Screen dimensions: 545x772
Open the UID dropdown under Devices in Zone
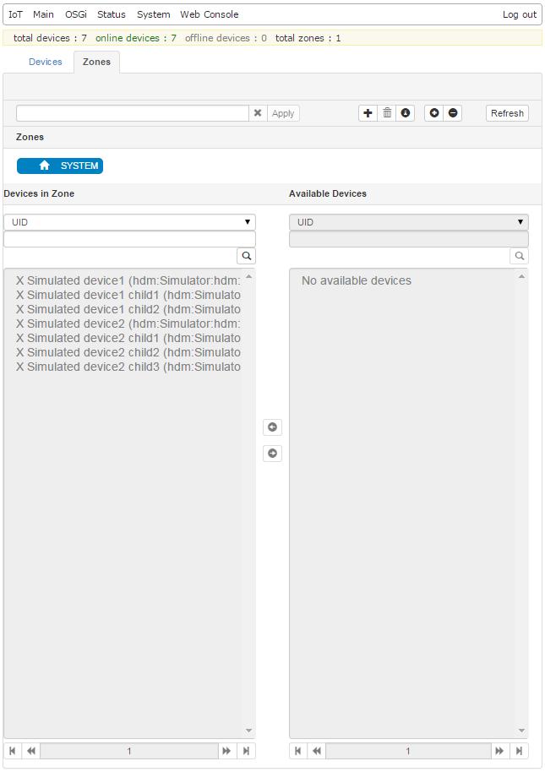tap(129, 222)
